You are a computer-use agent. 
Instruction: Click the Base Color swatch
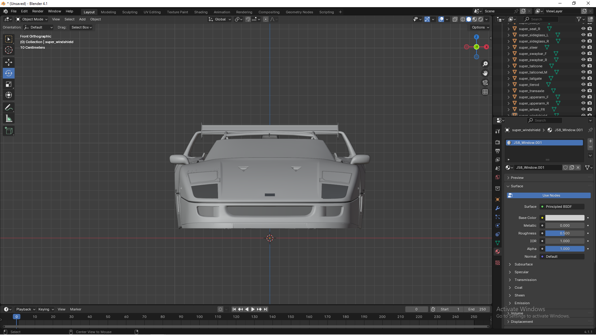(565, 218)
